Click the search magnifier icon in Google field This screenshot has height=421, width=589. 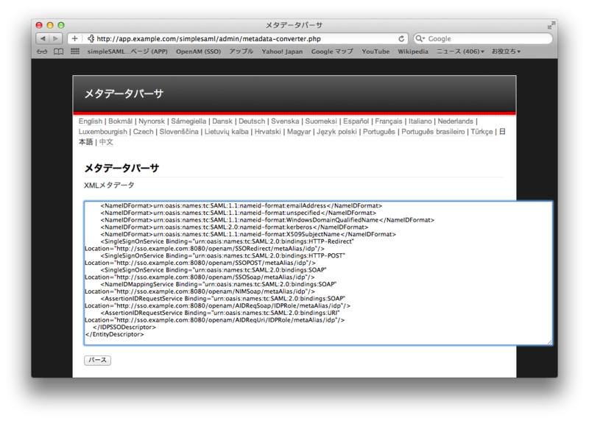pyautogui.click(x=420, y=39)
